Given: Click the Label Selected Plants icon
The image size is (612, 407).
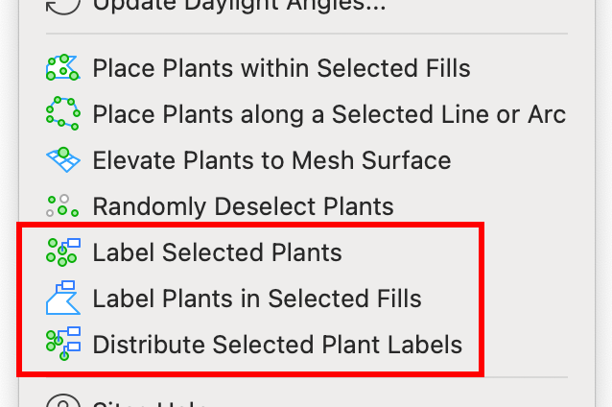Looking at the screenshot, I should (x=63, y=251).
